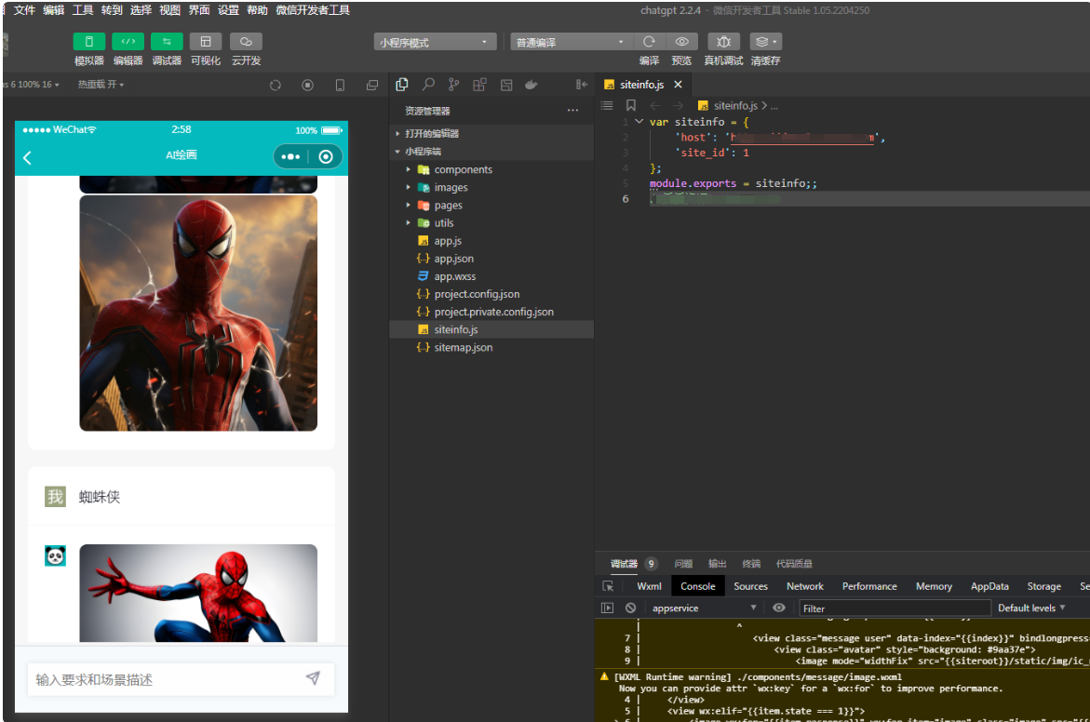Open the 工具 menu
Image resolution: width=1090 pixels, height=722 pixels.
click(x=83, y=10)
